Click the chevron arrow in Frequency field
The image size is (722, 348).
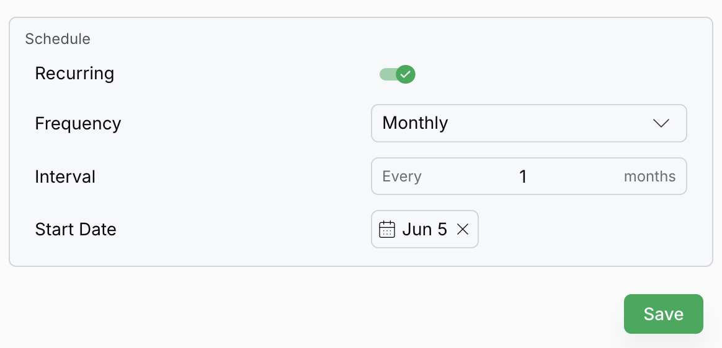(x=661, y=123)
